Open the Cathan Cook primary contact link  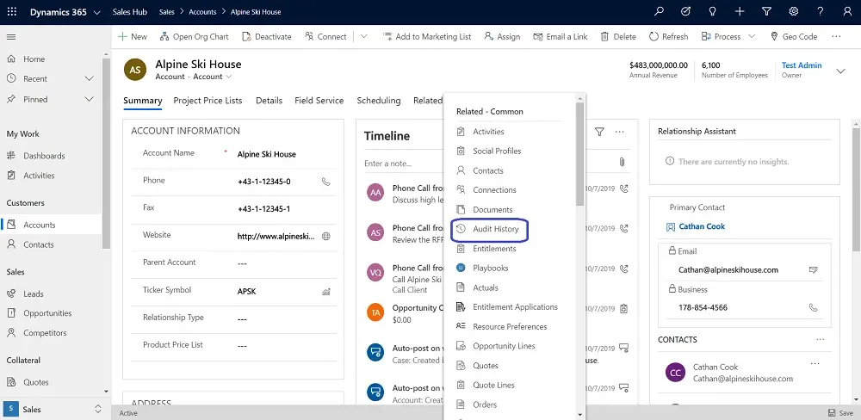coord(702,226)
